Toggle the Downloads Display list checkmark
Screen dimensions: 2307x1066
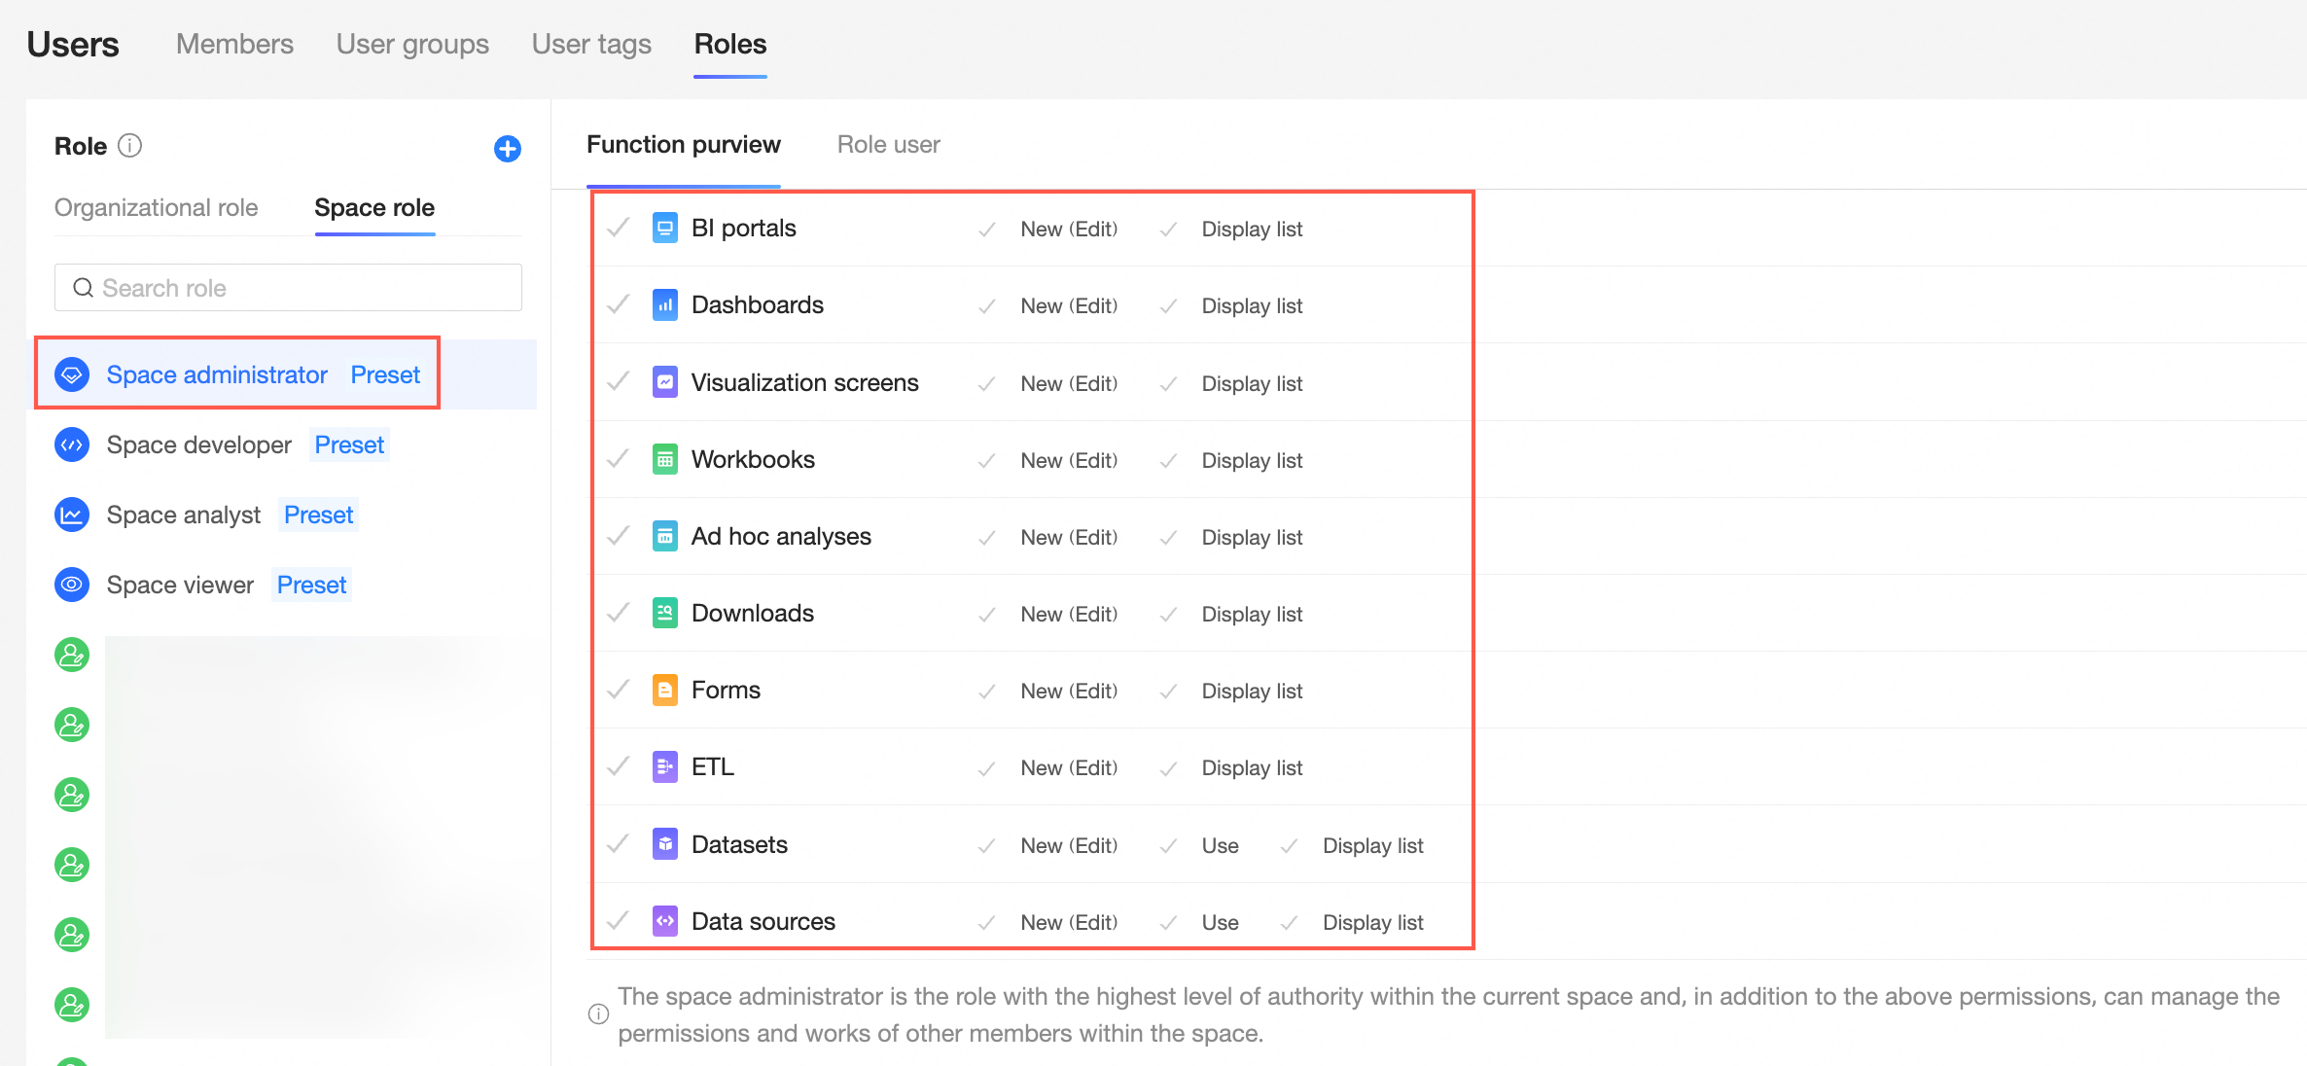pyautogui.click(x=1168, y=615)
